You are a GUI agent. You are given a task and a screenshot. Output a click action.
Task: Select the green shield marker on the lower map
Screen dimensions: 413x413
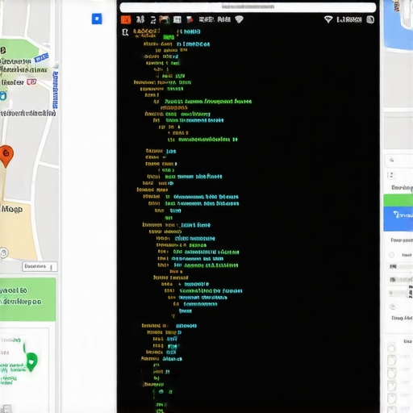click(x=31, y=362)
